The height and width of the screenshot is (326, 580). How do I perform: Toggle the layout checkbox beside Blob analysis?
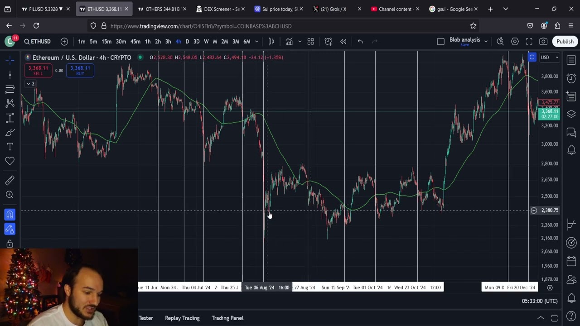440,42
